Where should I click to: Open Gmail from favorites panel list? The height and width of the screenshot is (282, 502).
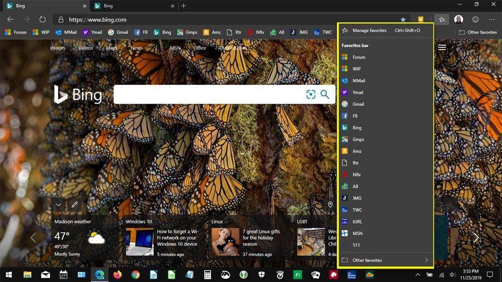pos(385,104)
